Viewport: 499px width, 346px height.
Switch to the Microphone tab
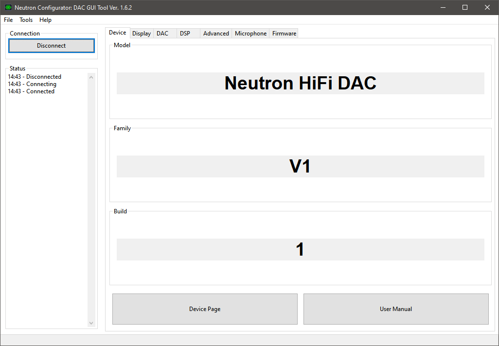[x=250, y=33]
